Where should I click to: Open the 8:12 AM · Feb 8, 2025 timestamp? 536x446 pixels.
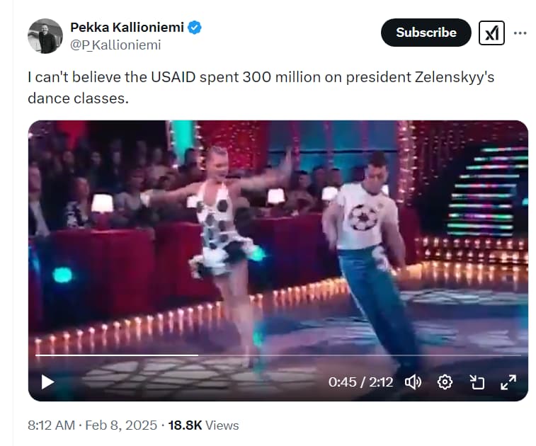coord(92,425)
